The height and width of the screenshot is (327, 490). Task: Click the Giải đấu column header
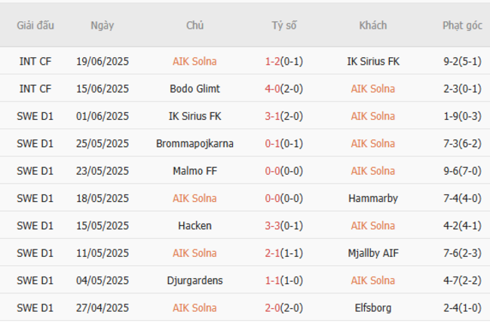click(x=35, y=26)
